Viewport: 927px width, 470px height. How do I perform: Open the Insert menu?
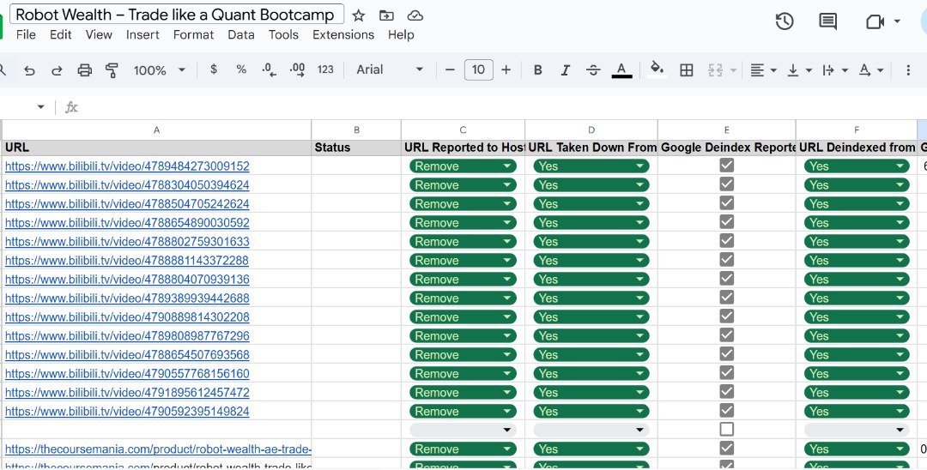pos(142,35)
